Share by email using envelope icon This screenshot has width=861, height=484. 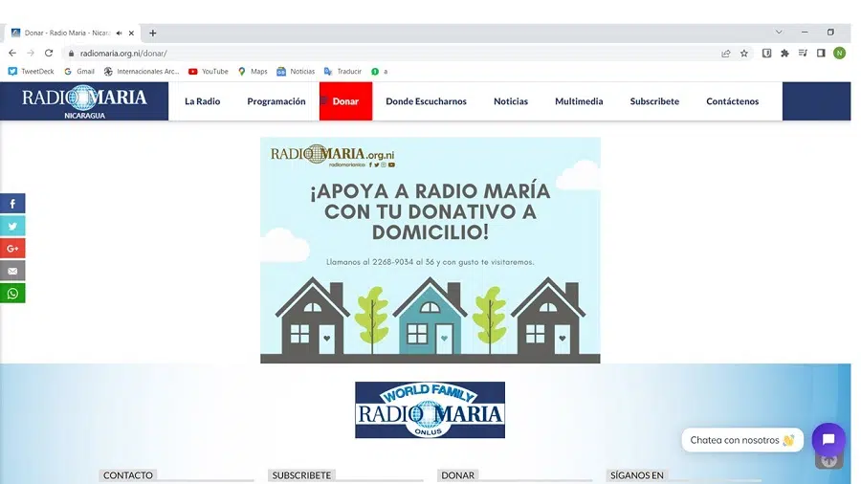12,271
